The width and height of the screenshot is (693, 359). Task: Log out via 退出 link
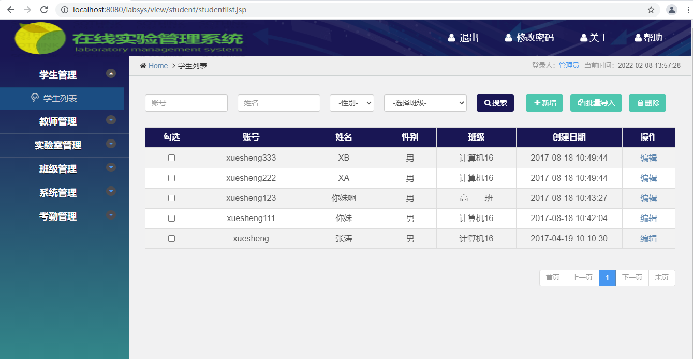(x=469, y=38)
